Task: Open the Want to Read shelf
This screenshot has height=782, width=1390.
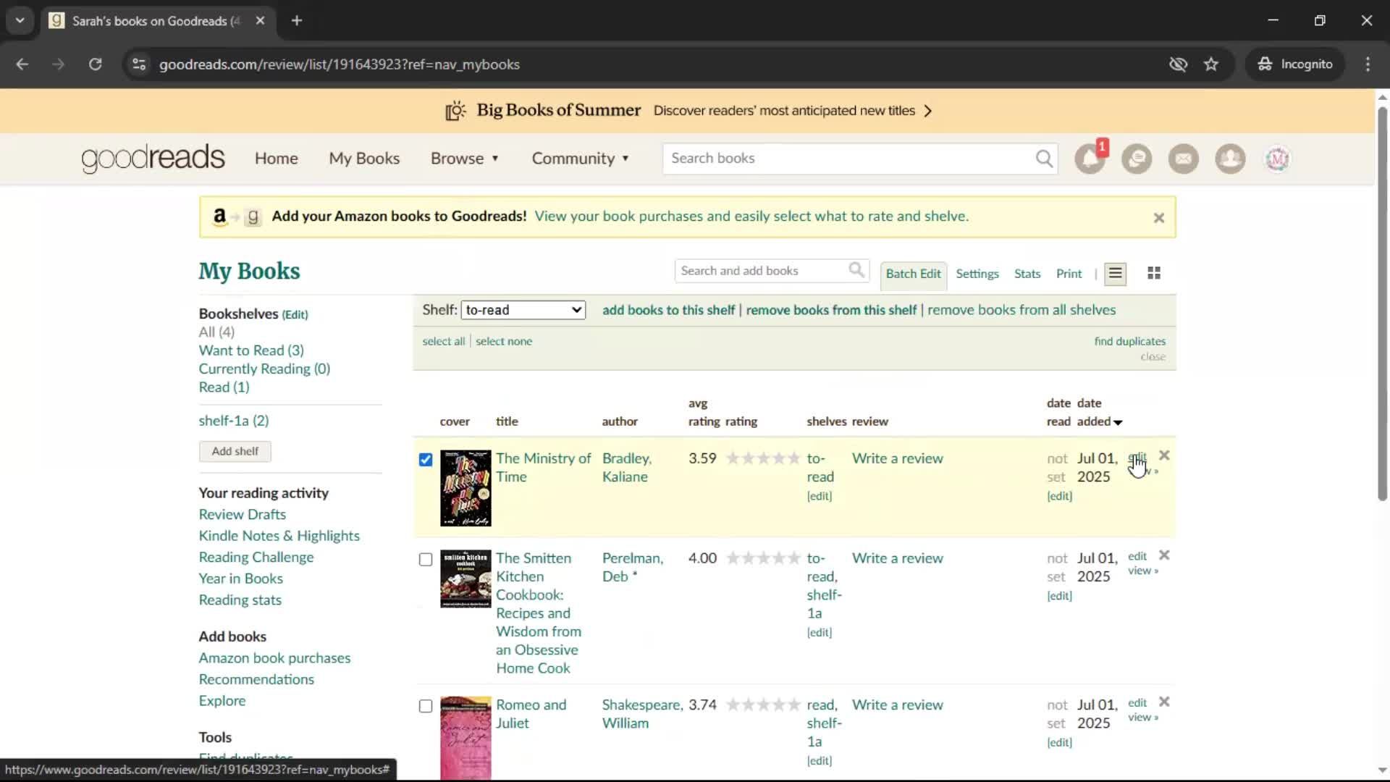Action: (251, 350)
